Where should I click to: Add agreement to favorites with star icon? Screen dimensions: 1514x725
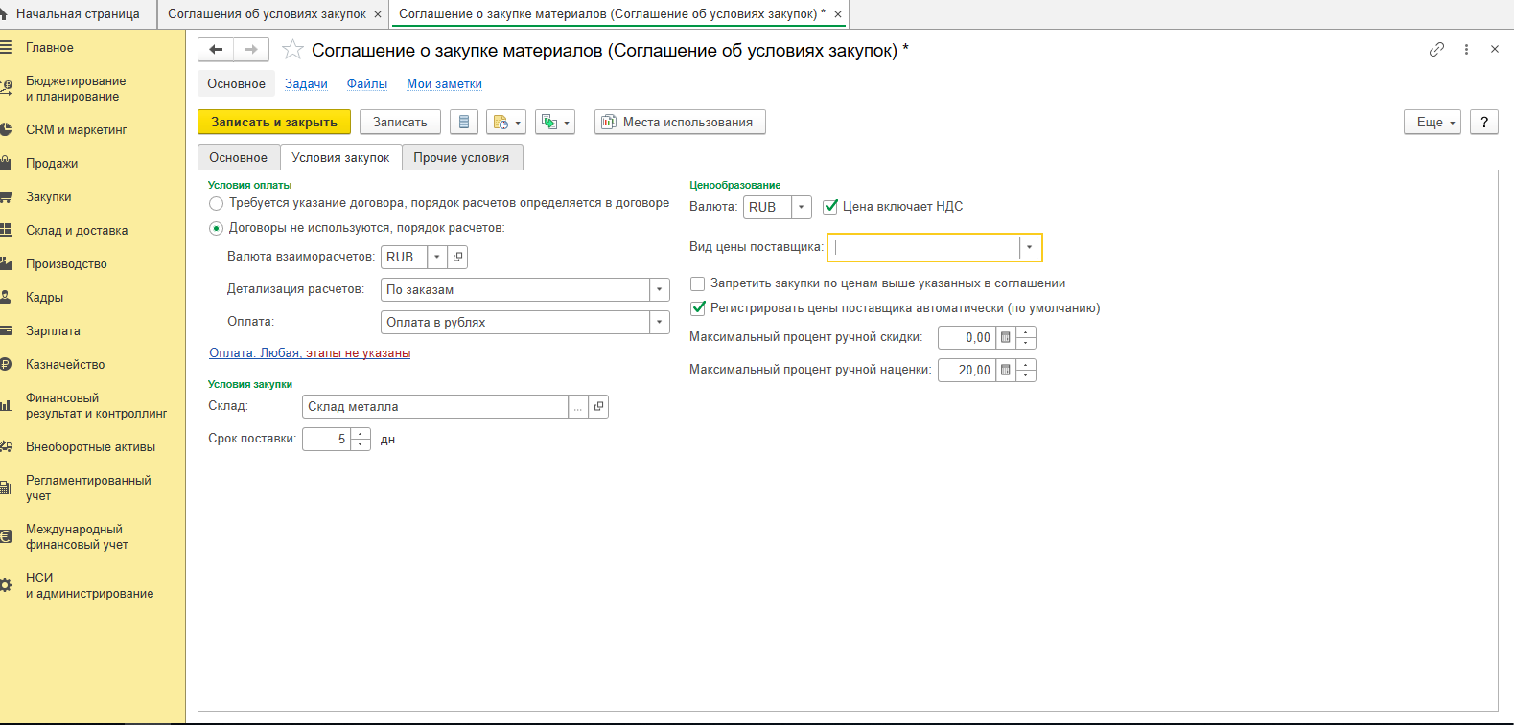click(292, 50)
